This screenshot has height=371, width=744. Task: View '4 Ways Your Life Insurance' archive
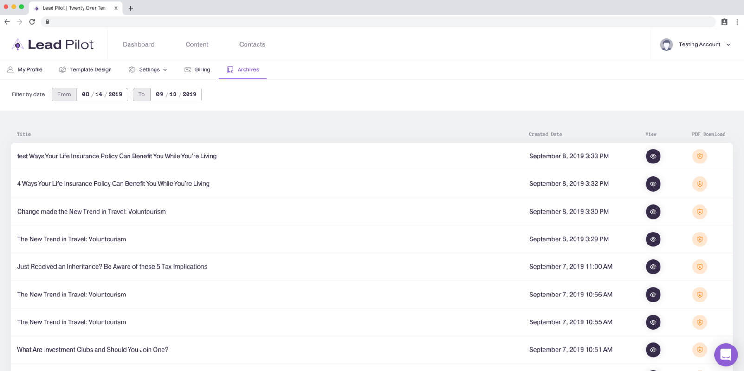click(x=653, y=184)
